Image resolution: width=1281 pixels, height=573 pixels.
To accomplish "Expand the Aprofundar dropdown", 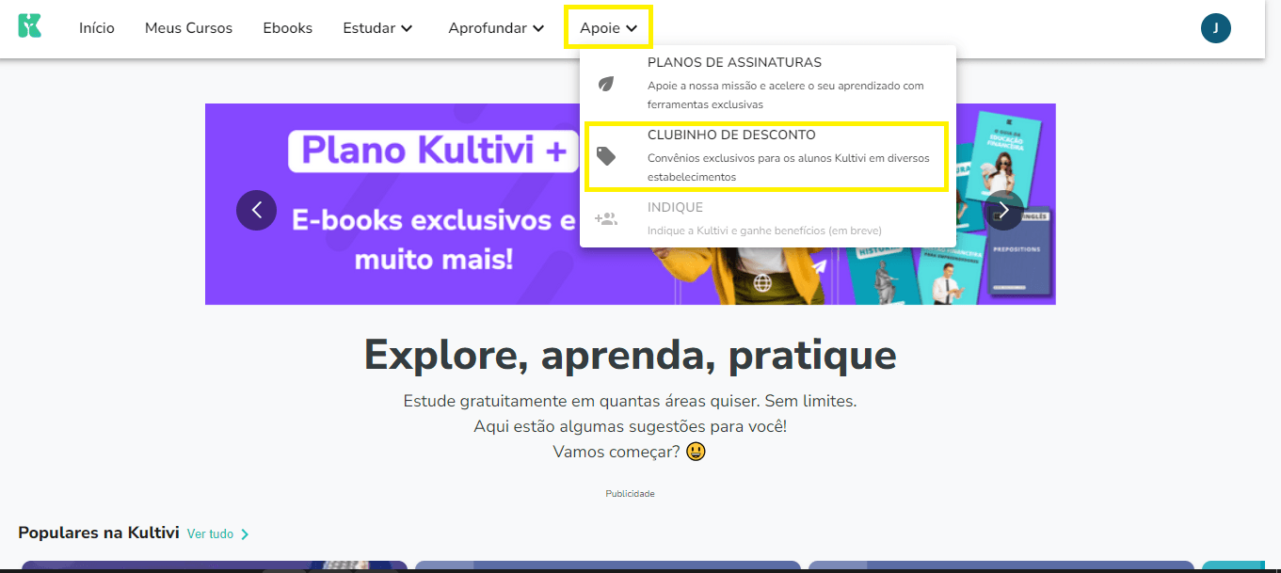I will (496, 28).
